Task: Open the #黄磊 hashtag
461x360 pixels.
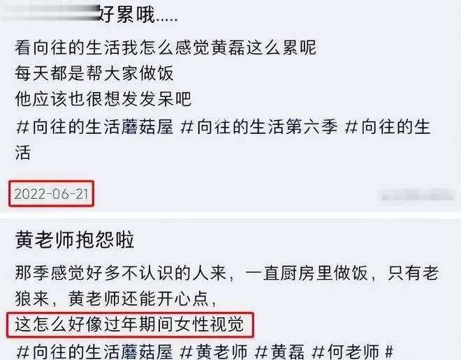Action: [279, 352]
